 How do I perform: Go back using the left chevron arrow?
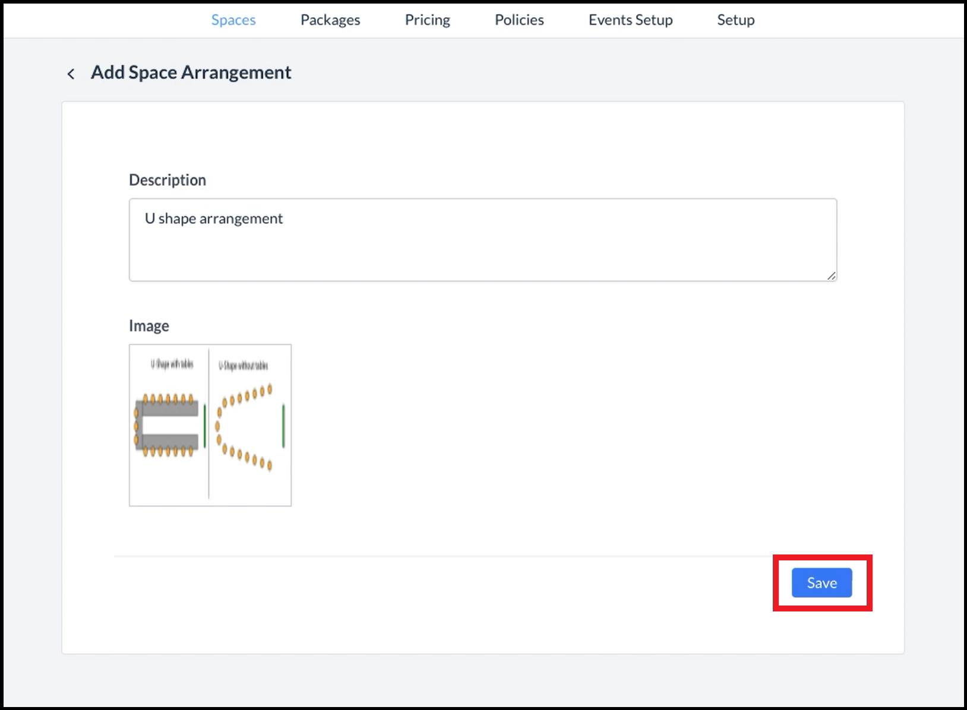[71, 74]
